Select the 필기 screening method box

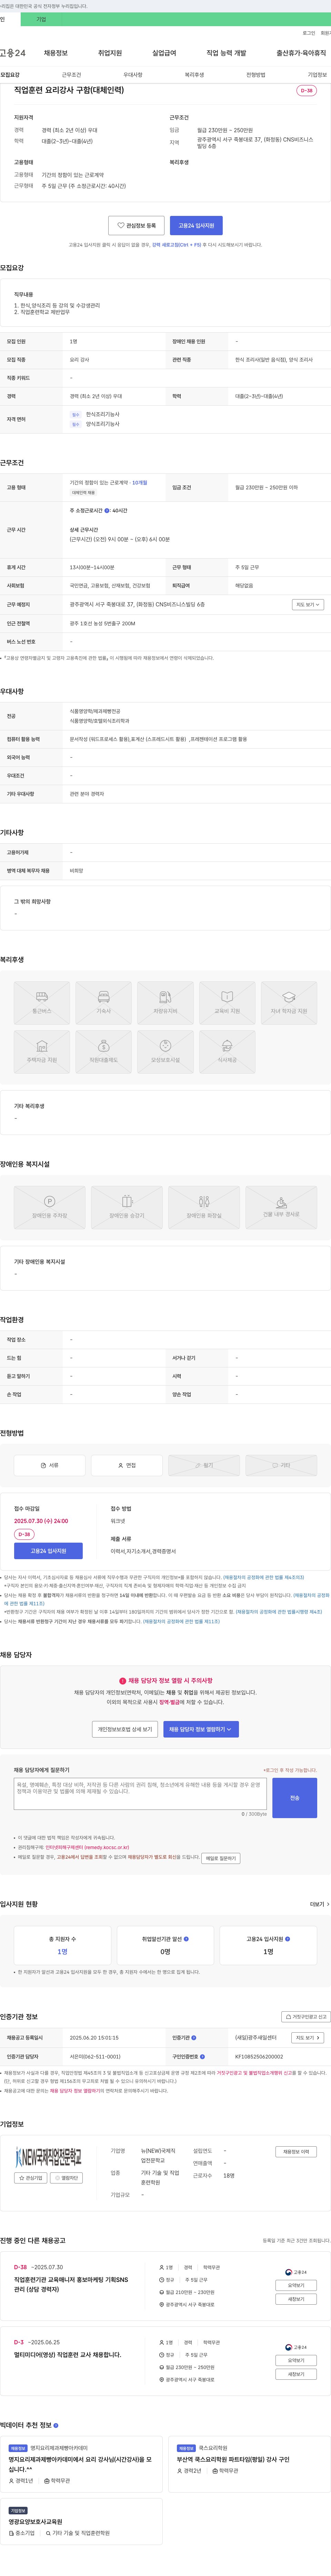(204, 1465)
